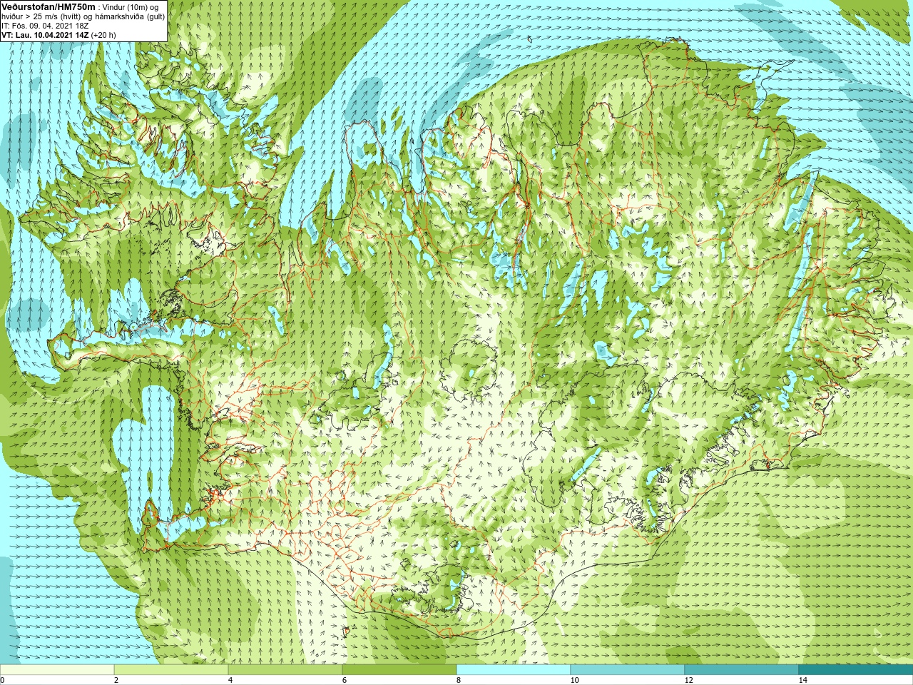
Task: Click the dark teal legend swatch above 14
Action: [x=856, y=670]
